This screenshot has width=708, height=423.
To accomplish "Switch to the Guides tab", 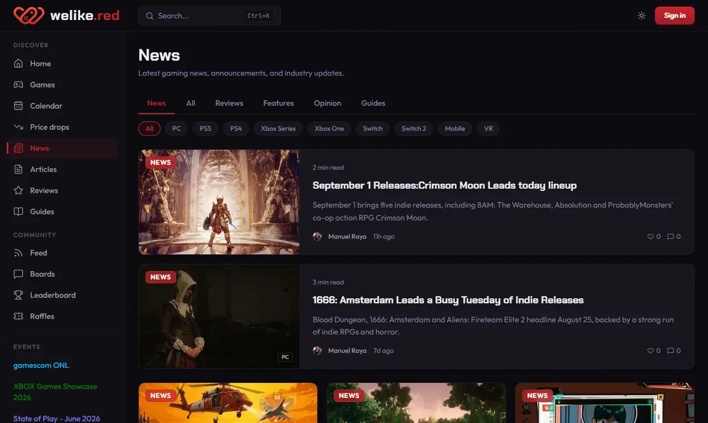I will [x=373, y=103].
